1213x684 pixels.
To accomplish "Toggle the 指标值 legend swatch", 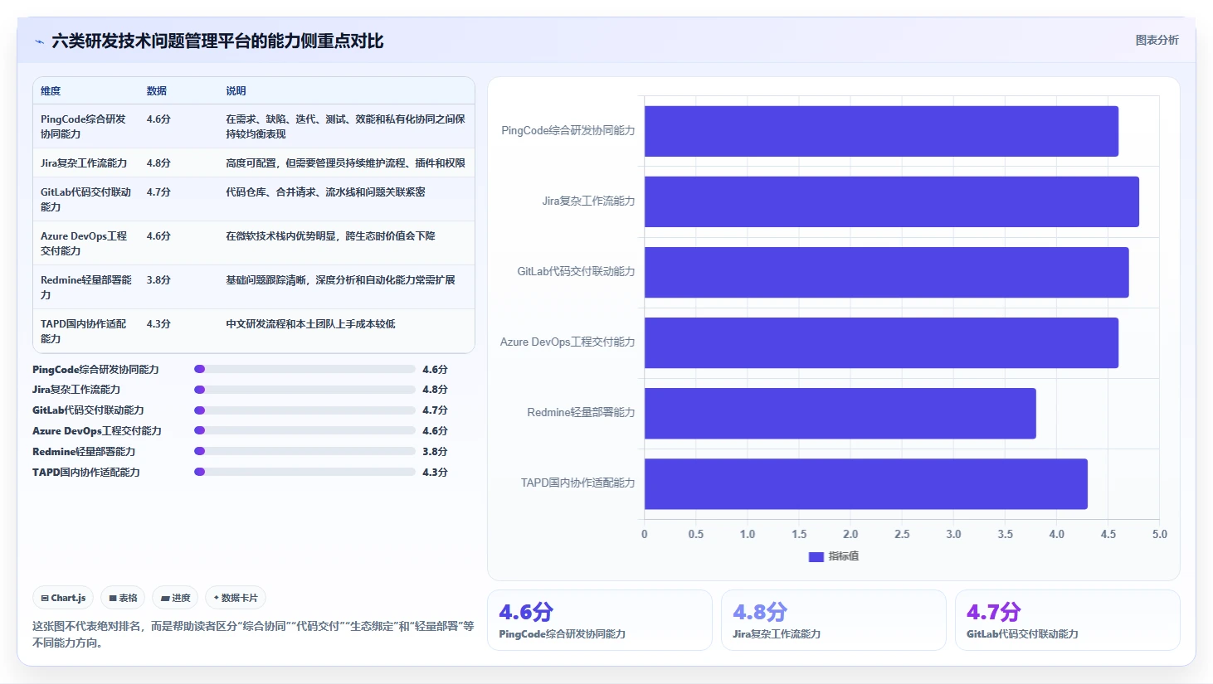I will (816, 556).
